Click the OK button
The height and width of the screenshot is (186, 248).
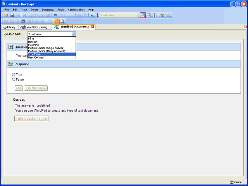click(19, 88)
